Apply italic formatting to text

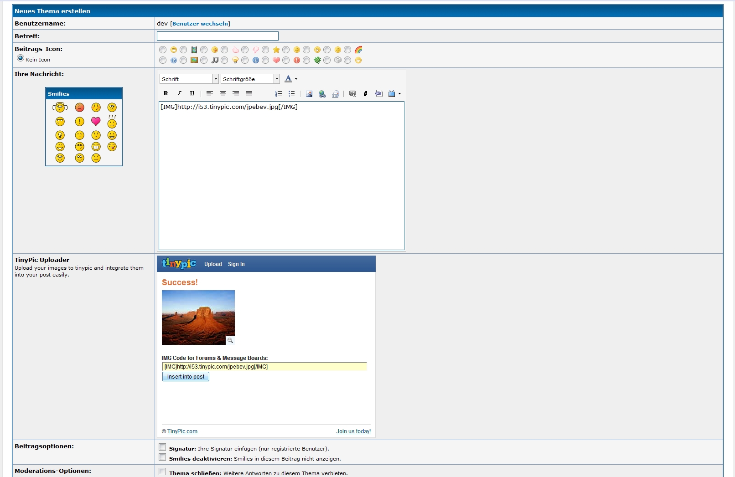click(x=179, y=93)
